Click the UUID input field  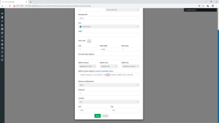pos(109,35)
